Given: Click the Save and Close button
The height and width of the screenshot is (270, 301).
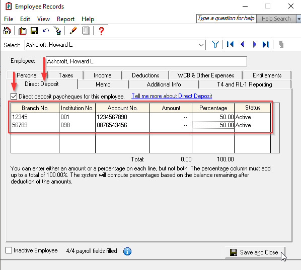Looking at the screenshot, I should click(255, 252).
